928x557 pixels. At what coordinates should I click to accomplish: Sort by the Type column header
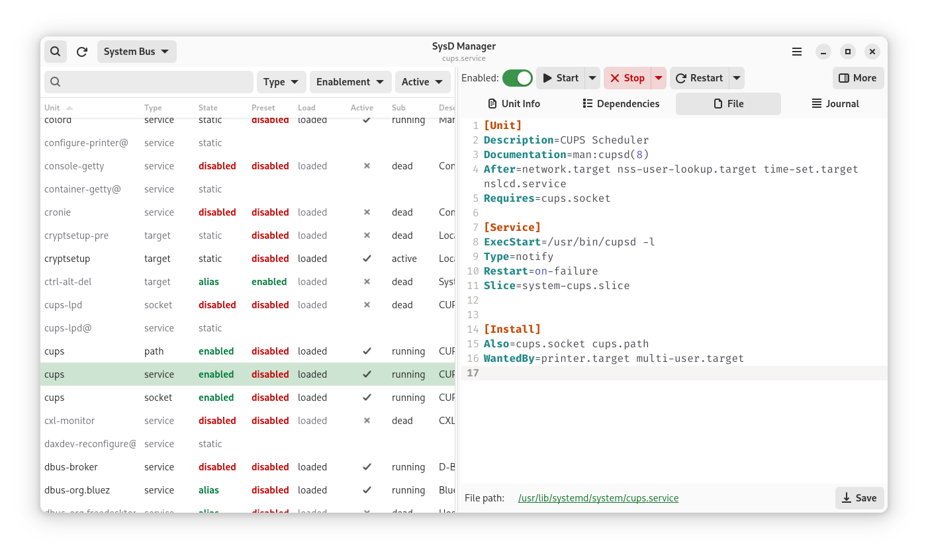[153, 108]
